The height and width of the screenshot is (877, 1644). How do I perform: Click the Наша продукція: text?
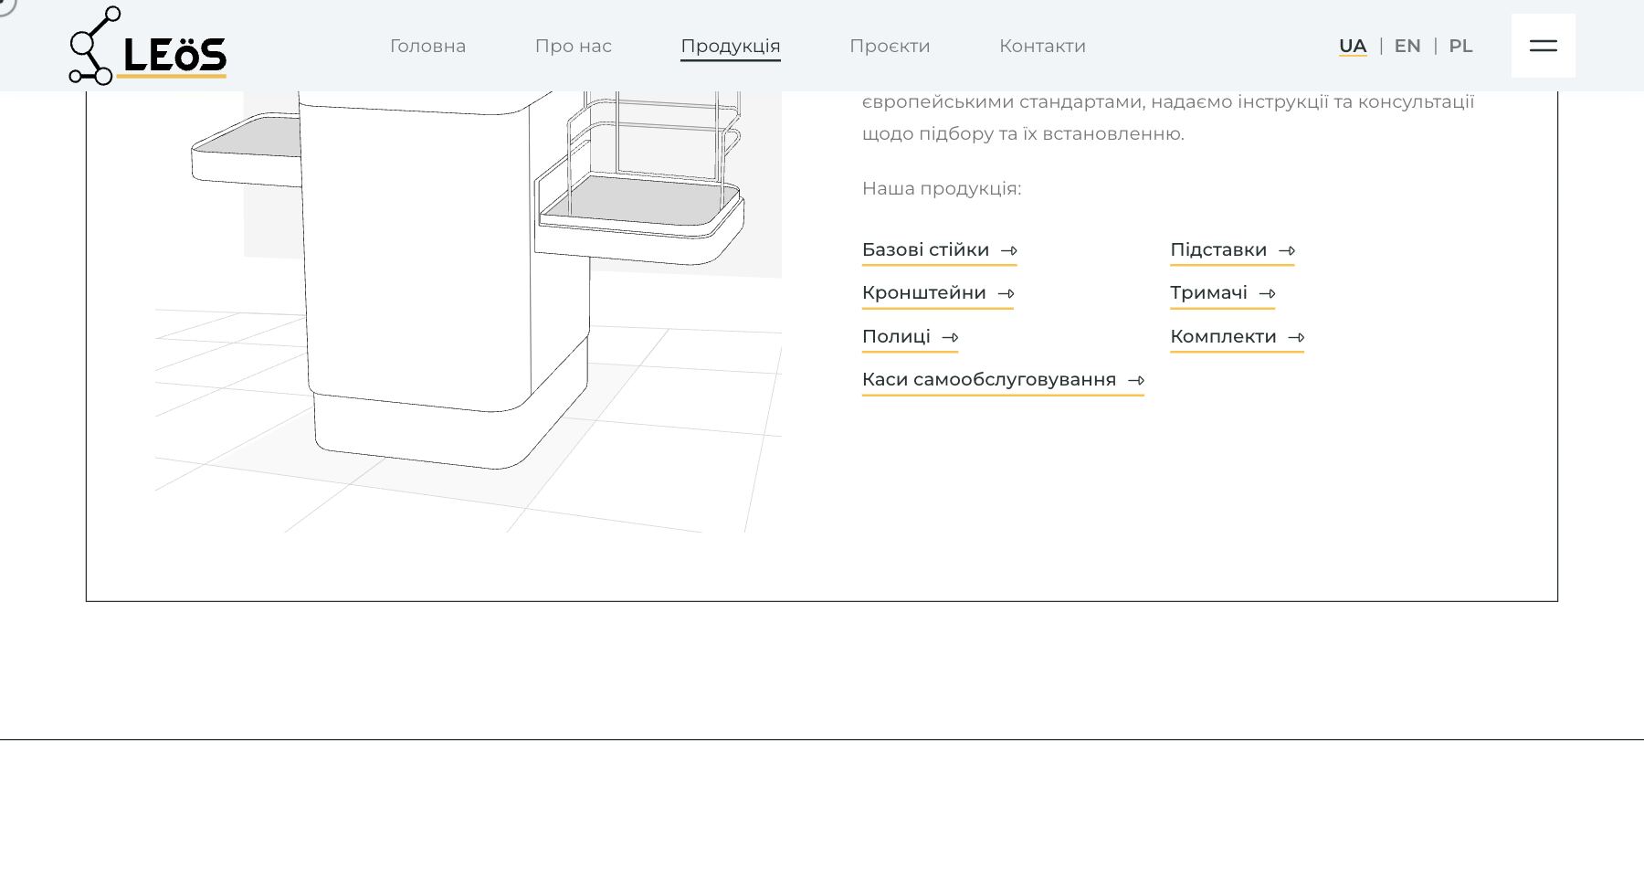(x=942, y=189)
